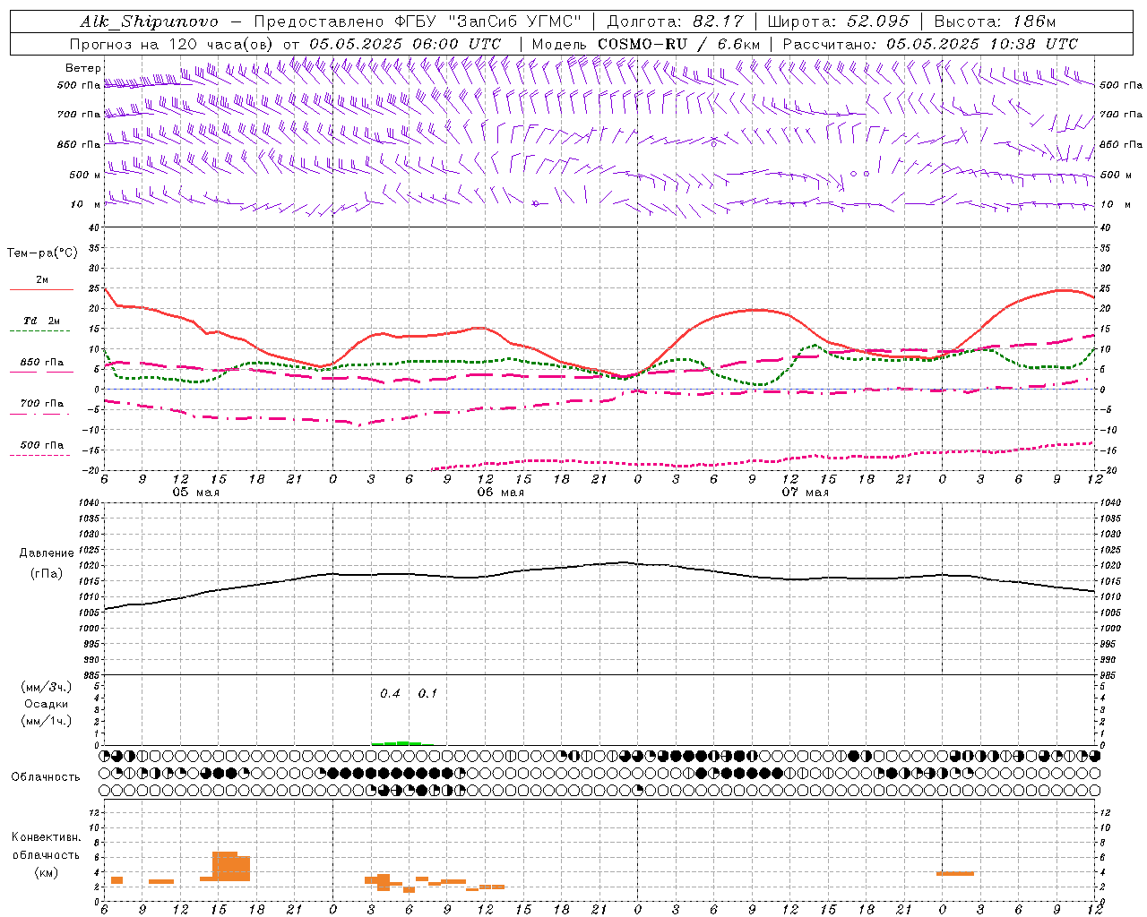
Task: Select the model label COSMO-RU / 6.6км
Action: point(678,44)
